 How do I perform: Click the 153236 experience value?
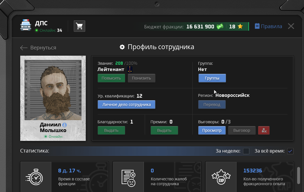[253, 171]
